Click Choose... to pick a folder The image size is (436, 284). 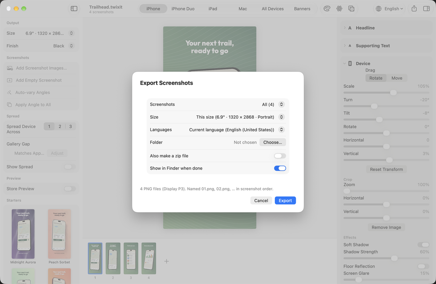tap(272, 142)
